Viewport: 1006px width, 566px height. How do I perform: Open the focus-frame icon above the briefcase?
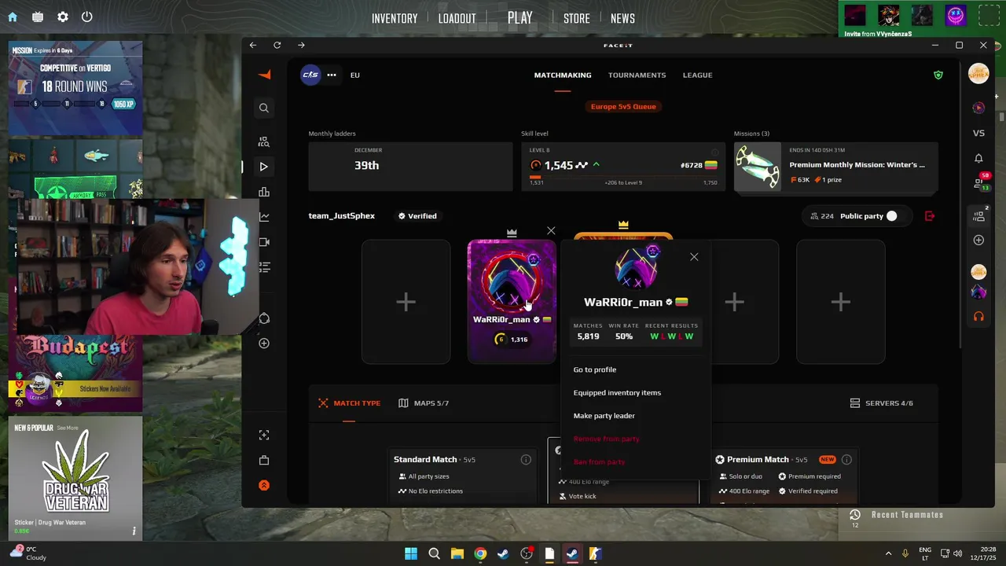click(264, 435)
